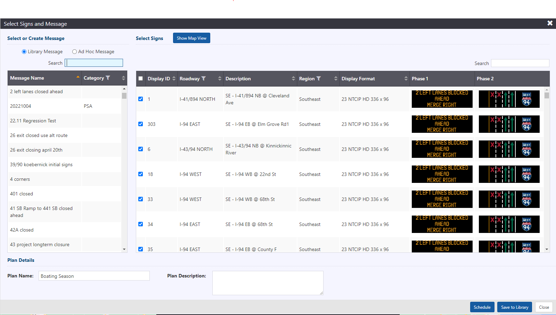The height and width of the screenshot is (315, 556).
Task: Click 'SE - I-94 EB @ County F' description
Action: [x=251, y=249]
